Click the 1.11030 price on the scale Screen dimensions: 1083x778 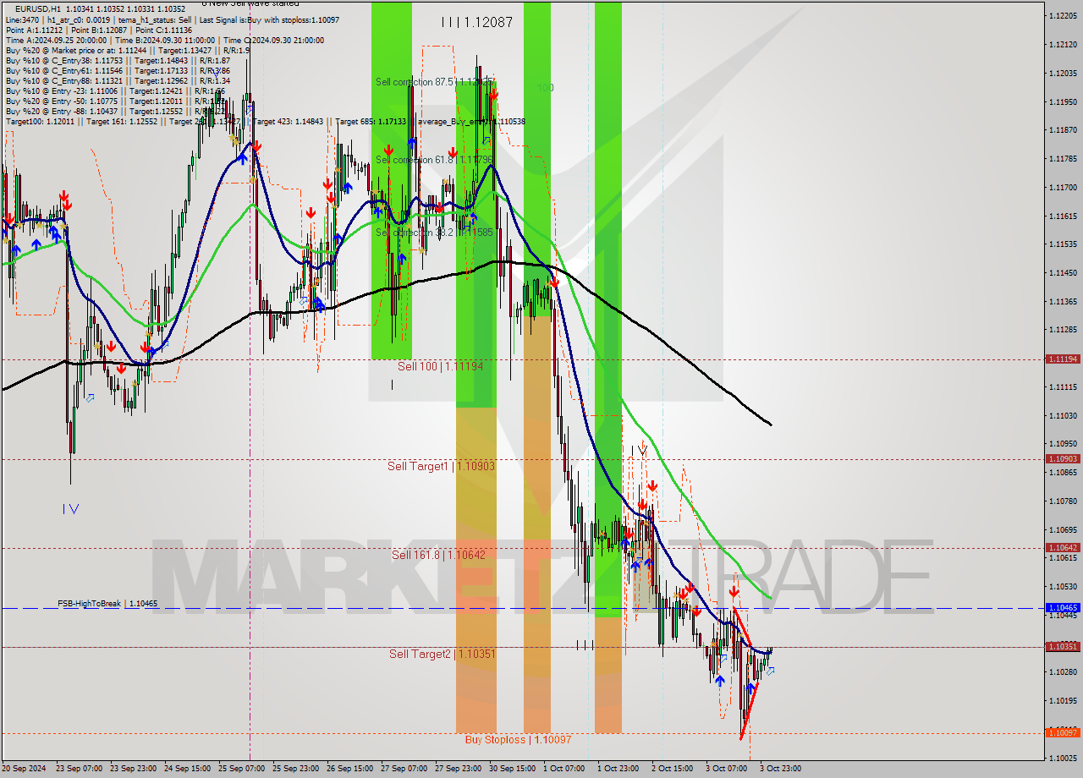(x=1063, y=415)
